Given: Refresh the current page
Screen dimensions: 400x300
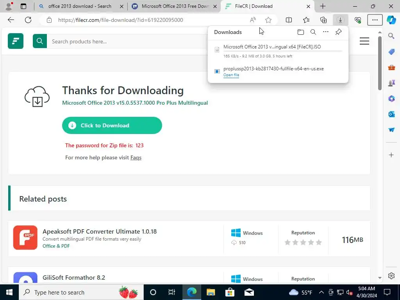Looking at the screenshot, I should pos(28,20).
